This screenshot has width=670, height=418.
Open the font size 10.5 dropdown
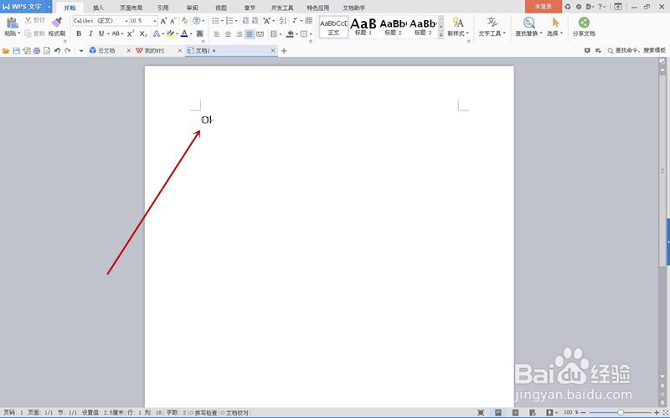[155, 20]
